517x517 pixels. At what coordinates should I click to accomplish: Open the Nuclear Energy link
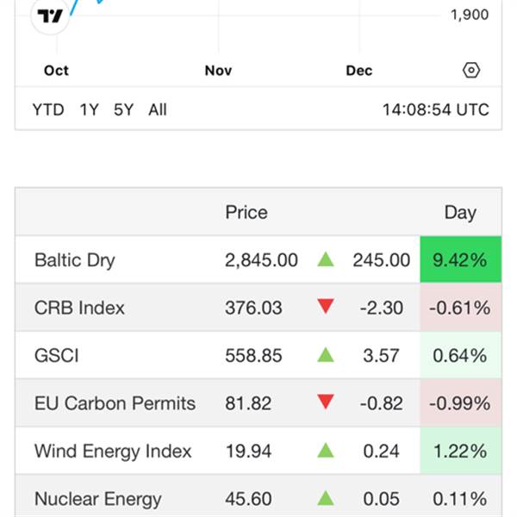pos(97,498)
